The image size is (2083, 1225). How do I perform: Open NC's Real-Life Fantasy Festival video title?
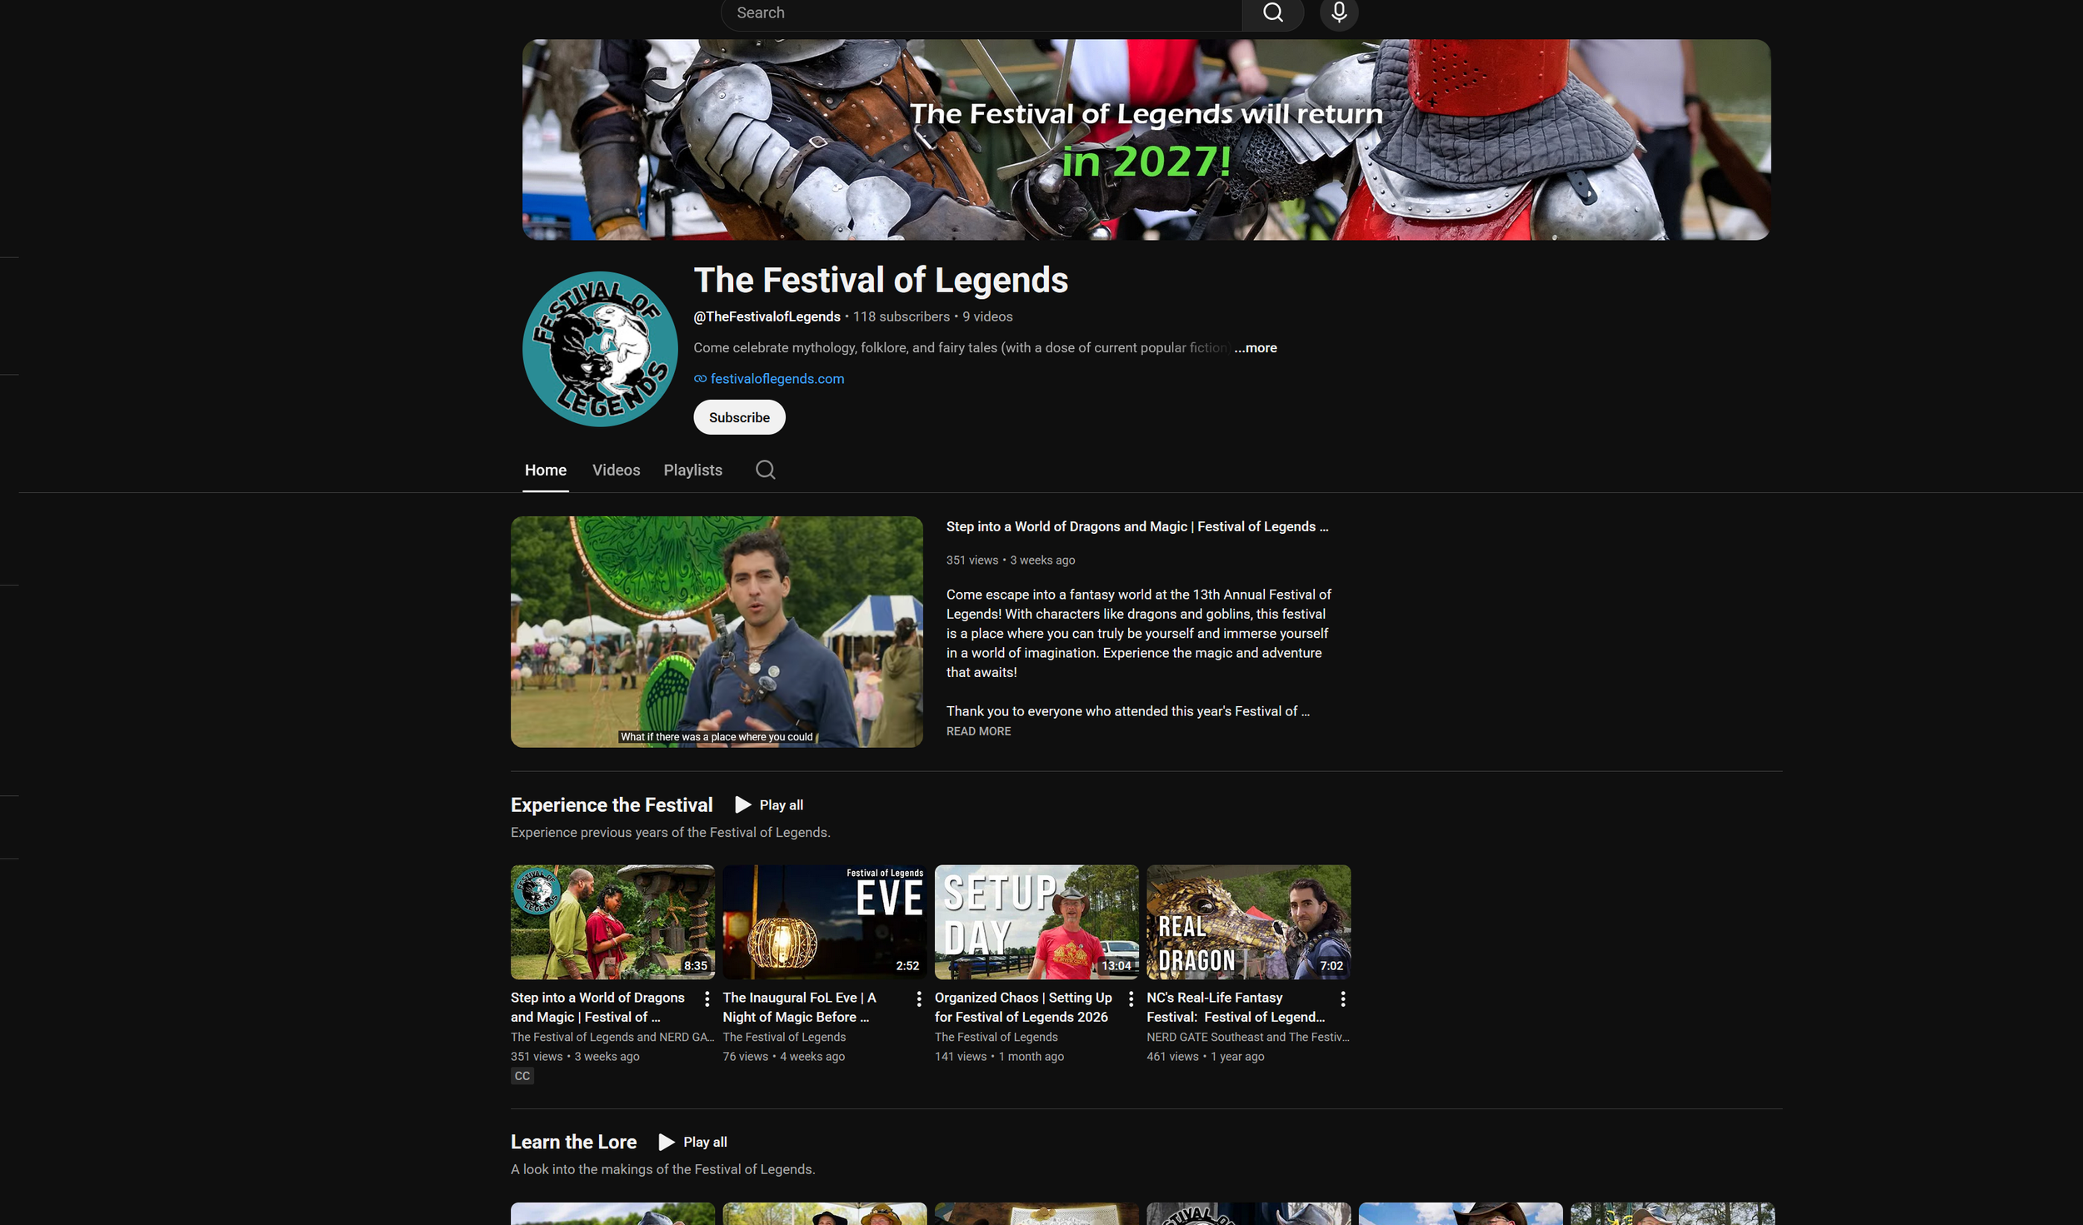(x=1236, y=1007)
